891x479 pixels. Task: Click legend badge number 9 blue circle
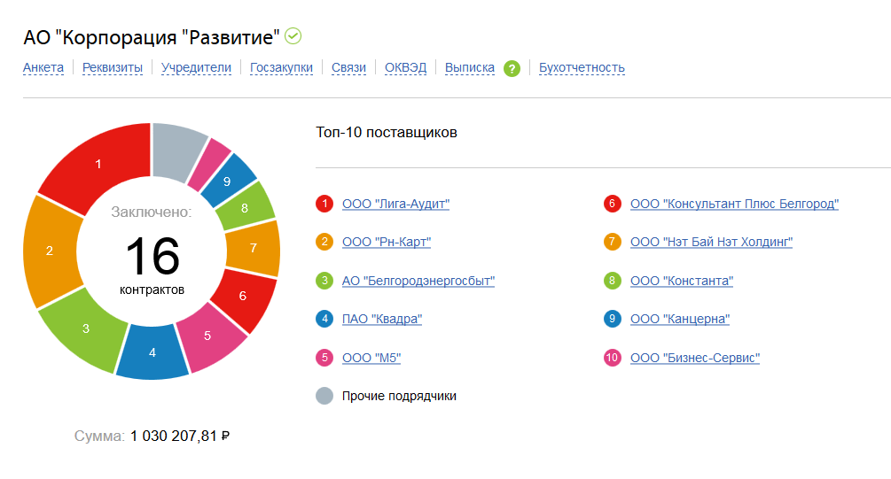point(612,319)
